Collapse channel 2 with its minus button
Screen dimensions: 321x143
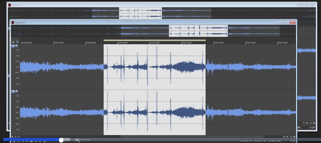pos(17,91)
